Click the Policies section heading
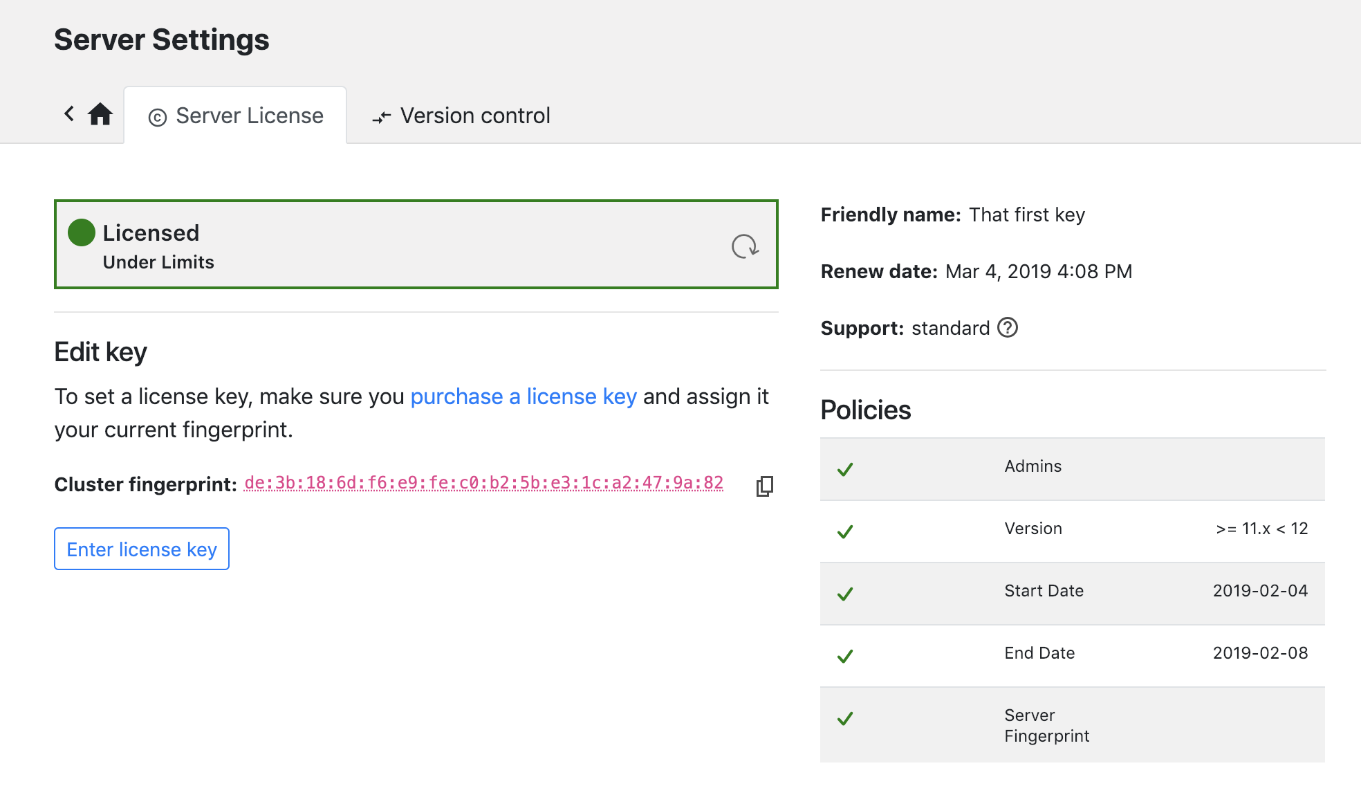The width and height of the screenshot is (1361, 804). [x=866, y=410]
